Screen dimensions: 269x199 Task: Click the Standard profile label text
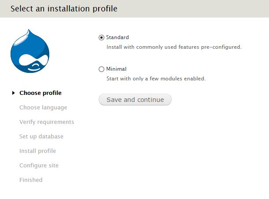pos(118,37)
